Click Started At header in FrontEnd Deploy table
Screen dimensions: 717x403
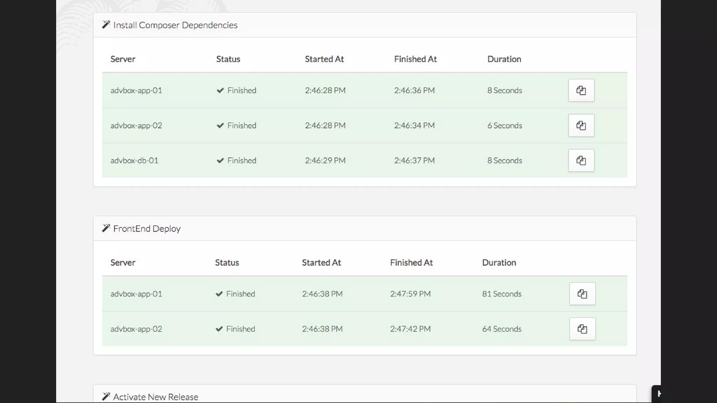pyautogui.click(x=321, y=263)
